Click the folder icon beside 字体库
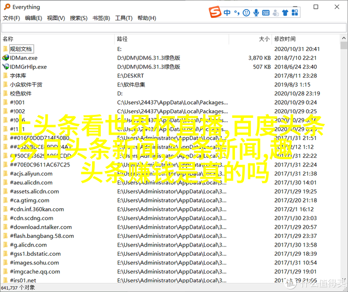This screenshot has height=292, width=348. point(6,76)
